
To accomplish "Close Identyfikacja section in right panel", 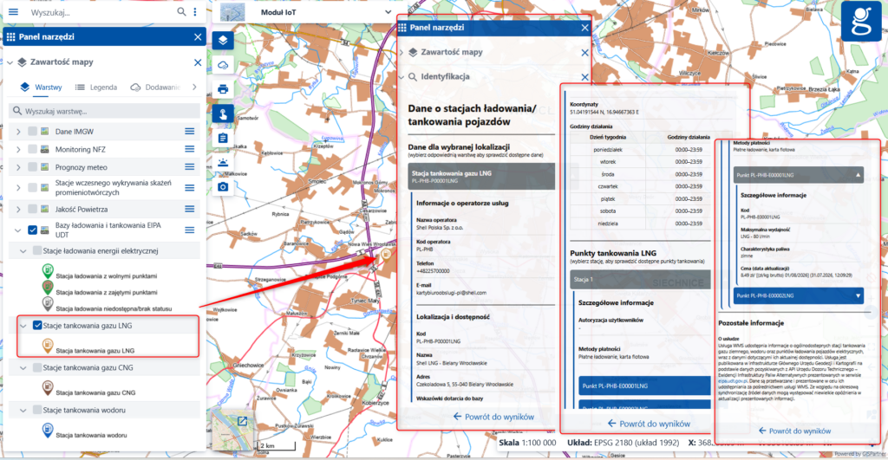I will [x=585, y=77].
